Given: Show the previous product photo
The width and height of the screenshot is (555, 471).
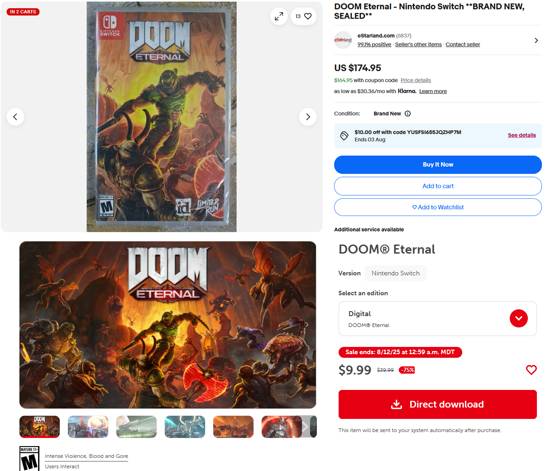Looking at the screenshot, I should click(x=15, y=117).
